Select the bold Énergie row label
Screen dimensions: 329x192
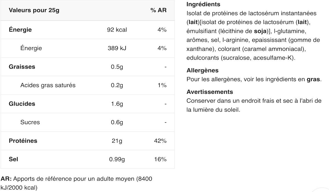click(20, 30)
